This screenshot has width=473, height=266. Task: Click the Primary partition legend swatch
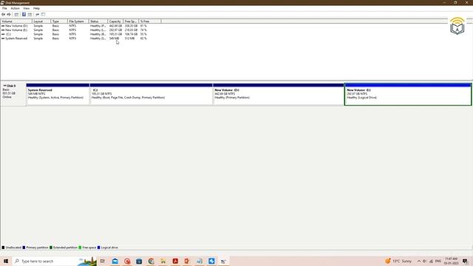(24, 248)
